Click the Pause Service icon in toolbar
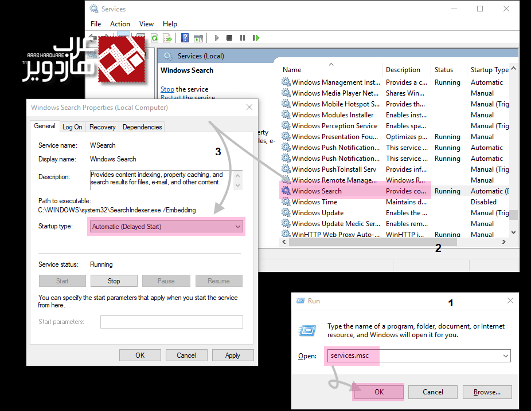 243,38
